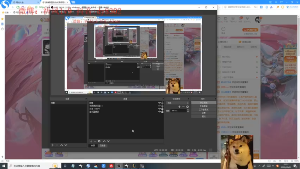The width and height of the screenshot is (300, 169).
Task: Remove the selected source with the minus icon
Action: point(95,141)
